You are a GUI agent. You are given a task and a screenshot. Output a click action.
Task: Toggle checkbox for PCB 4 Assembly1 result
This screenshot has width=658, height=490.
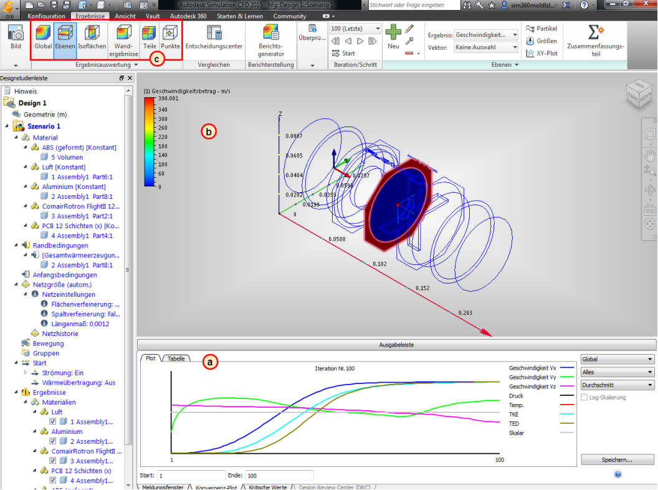tap(52, 481)
